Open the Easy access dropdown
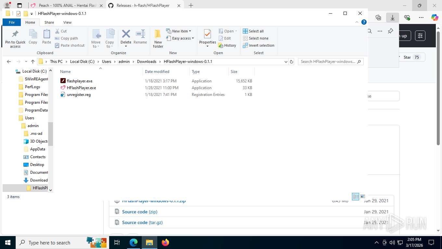Screen dimensions: 442x249 [x=180, y=38]
